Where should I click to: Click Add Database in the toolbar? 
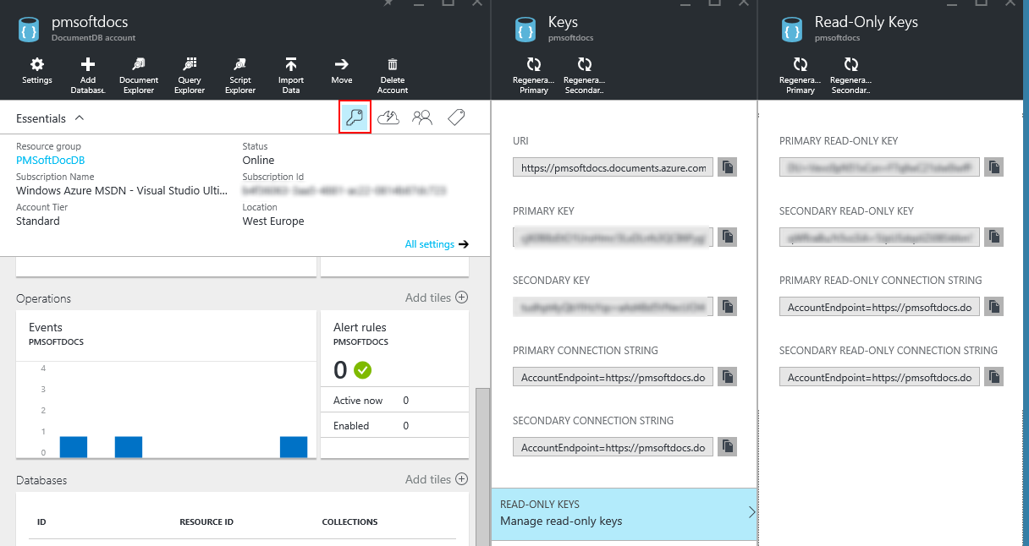pos(88,71)
